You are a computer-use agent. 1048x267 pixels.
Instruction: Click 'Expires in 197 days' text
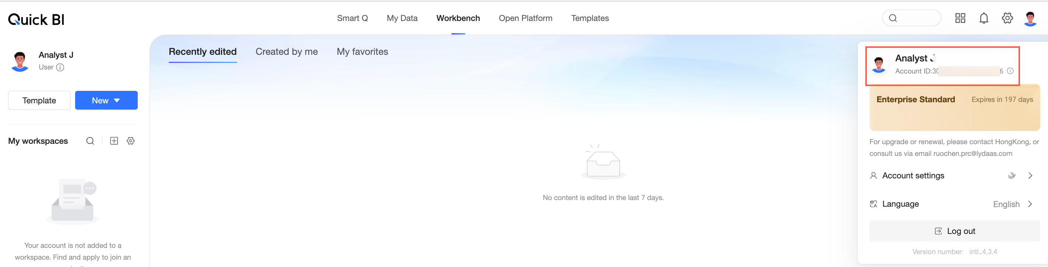click(1002, 100)
